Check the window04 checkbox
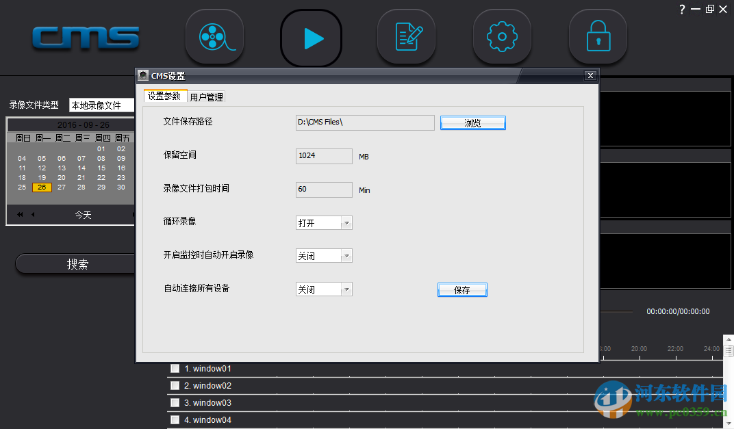 click(x=175, y=419)
